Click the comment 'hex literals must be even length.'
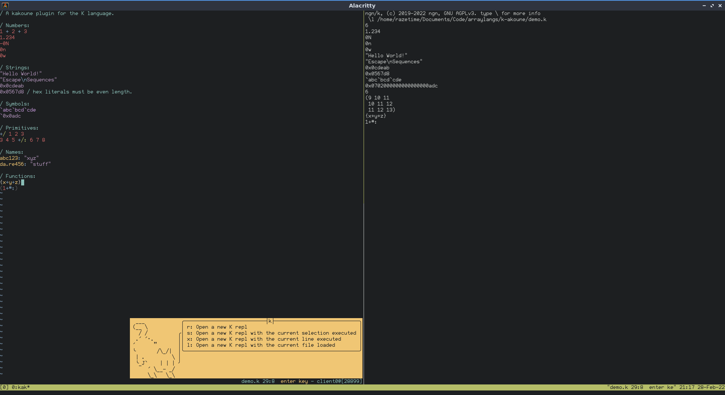This screenshot has width=725, height=395. pyautogui.click(x=82, y=92)
